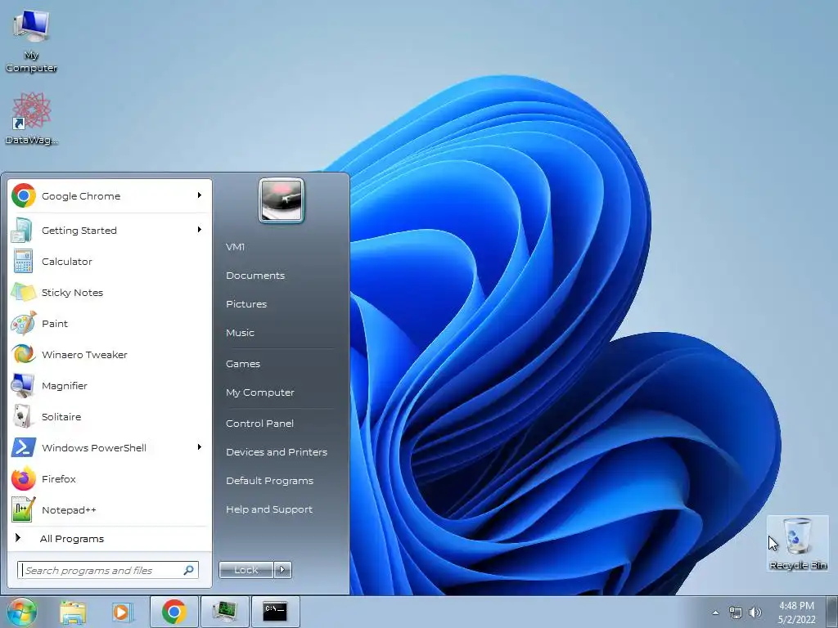838x628 pixels.
Task: Expand Windows PowerShell jump list arrow
Action: click(x=200, y=447)
